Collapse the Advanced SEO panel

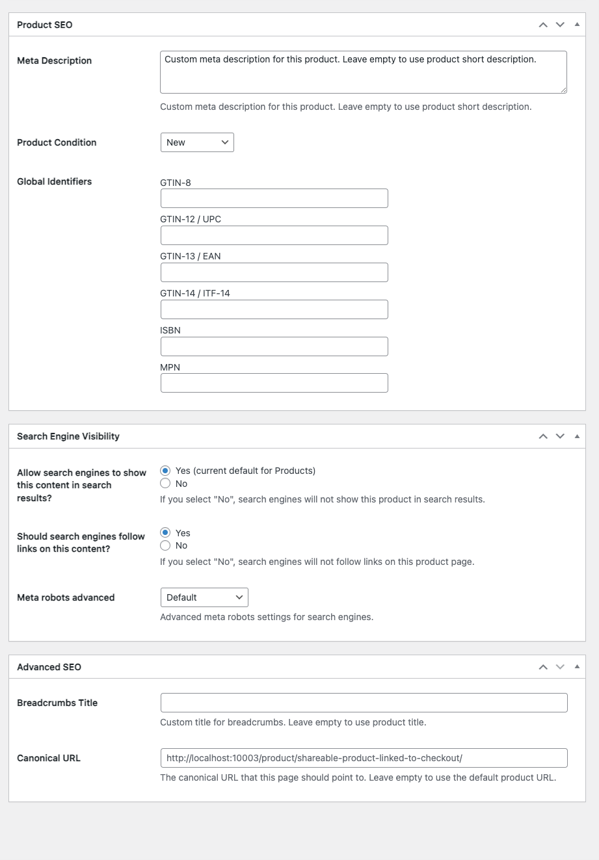click(x=577, y=667)
